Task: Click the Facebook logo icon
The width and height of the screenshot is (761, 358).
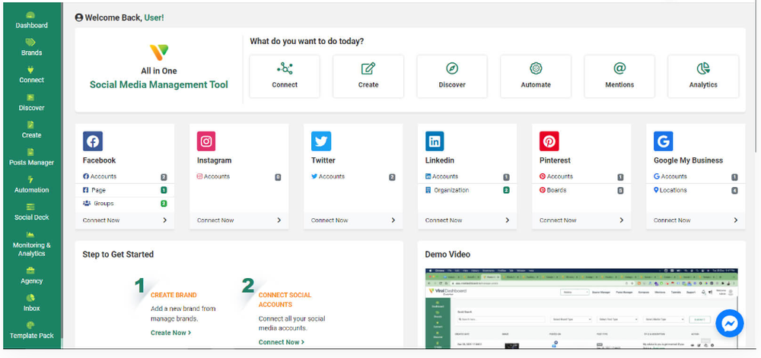Action: 93,141
